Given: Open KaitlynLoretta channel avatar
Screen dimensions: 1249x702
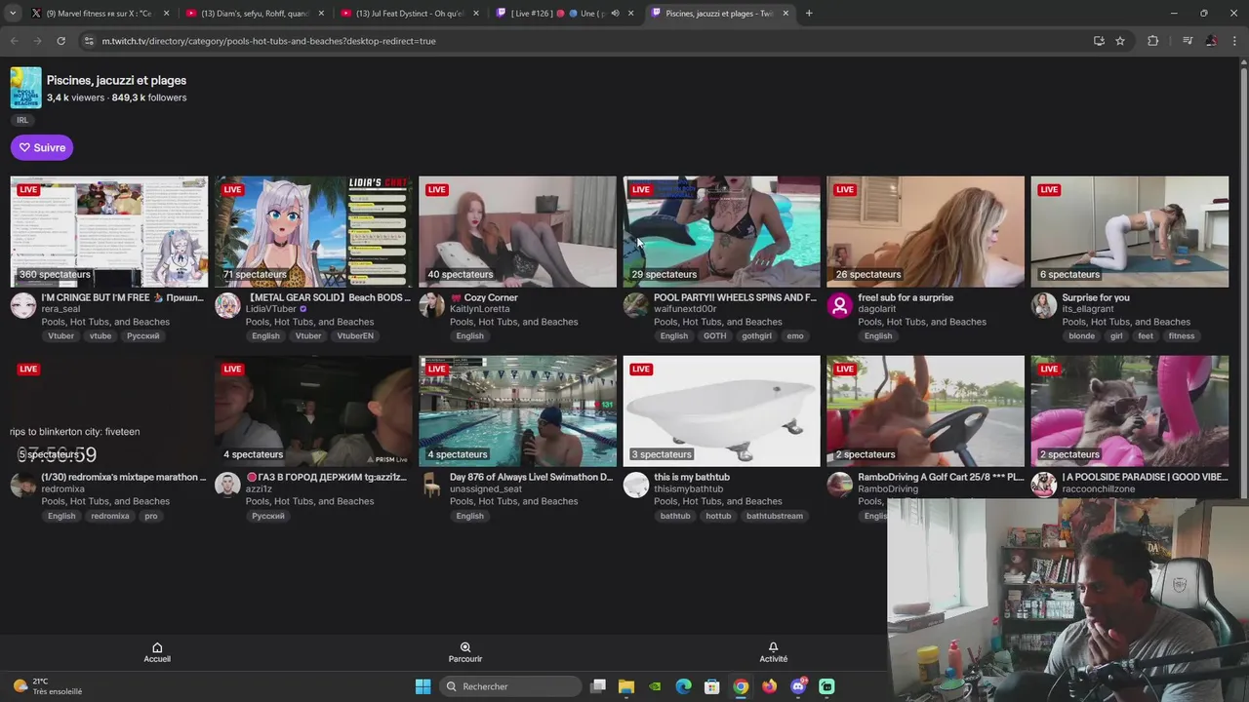Looking at the screenshot, I should click(x=431, y=305).
